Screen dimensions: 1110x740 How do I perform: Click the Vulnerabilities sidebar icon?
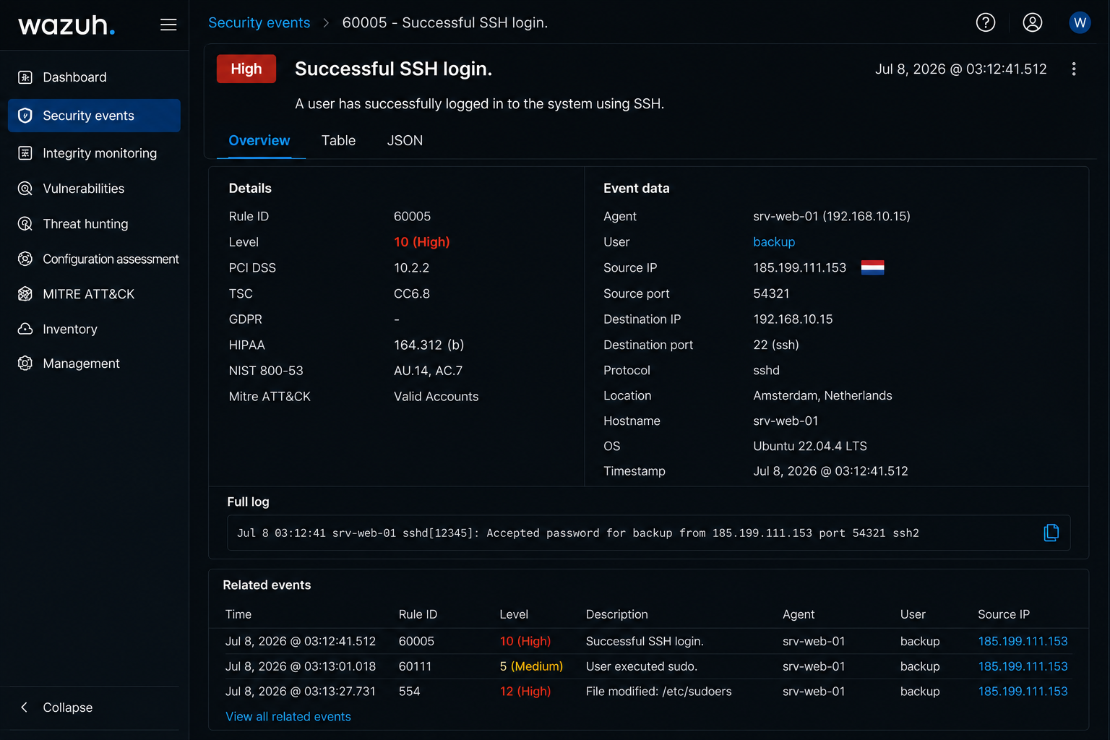click(25, 189)
